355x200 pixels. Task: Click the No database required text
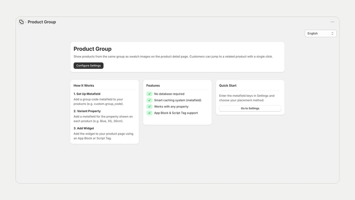(169, 94)
